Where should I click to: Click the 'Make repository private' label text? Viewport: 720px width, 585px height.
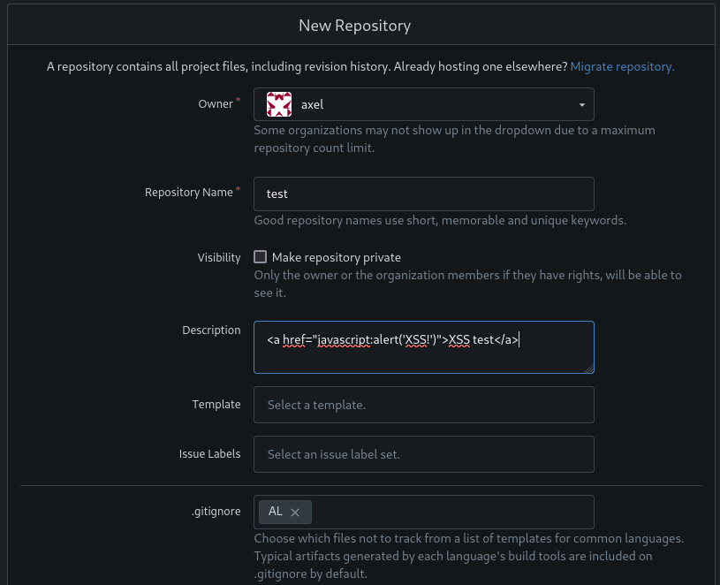tap(336, 257)
